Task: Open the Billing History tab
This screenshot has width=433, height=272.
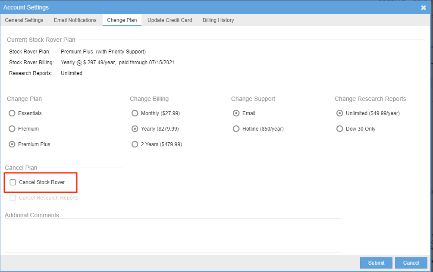Action: (x=218, y=20)
